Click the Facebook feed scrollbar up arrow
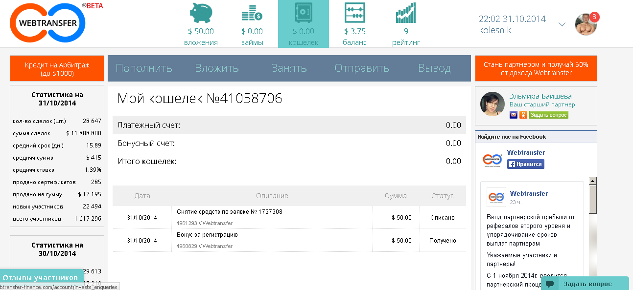The width and height of the screenshot is (633, 290). (x=593, y=182)
